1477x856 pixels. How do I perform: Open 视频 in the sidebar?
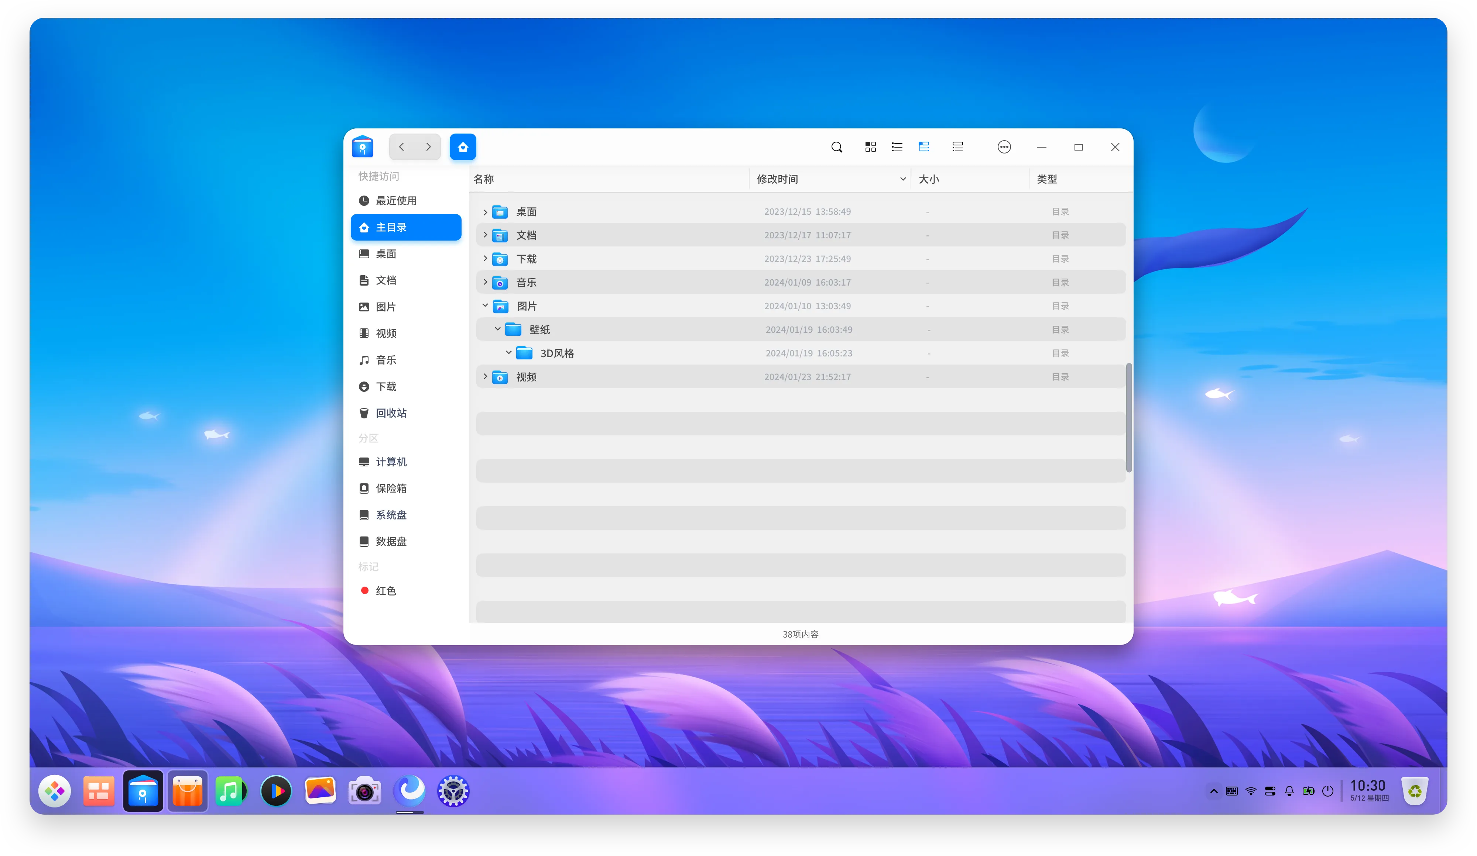(x=405, y=333)
